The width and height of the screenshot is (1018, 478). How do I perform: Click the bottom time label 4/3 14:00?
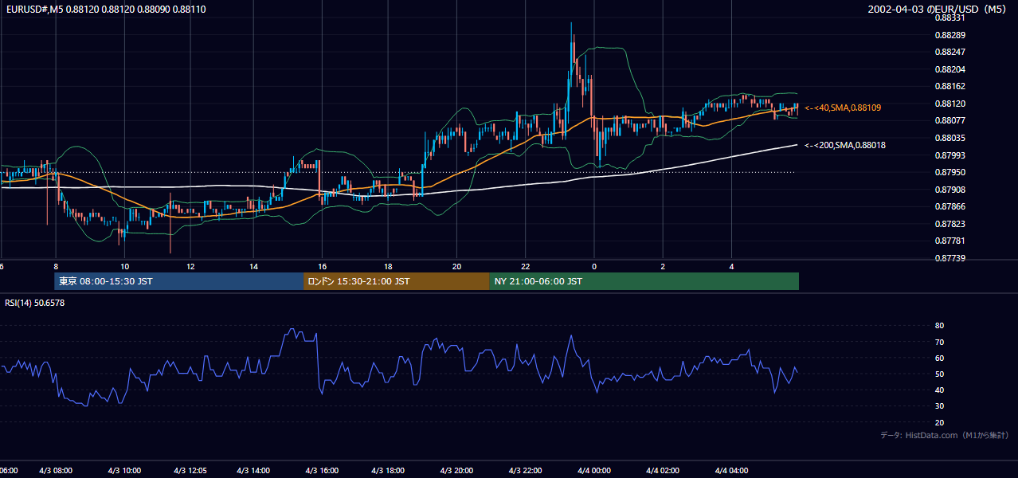pos(255,471)
